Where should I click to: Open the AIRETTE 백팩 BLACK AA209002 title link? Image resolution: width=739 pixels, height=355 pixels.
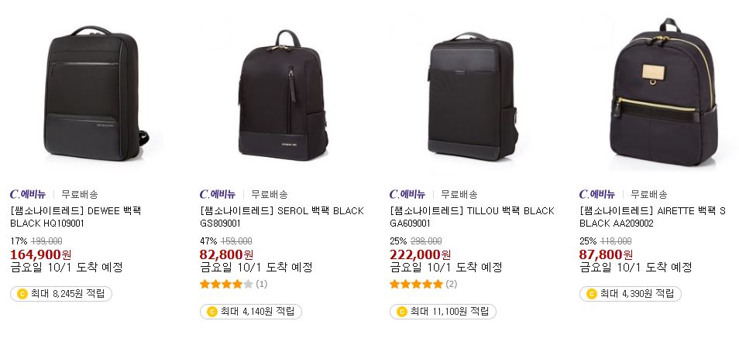(x=653, y=217)
